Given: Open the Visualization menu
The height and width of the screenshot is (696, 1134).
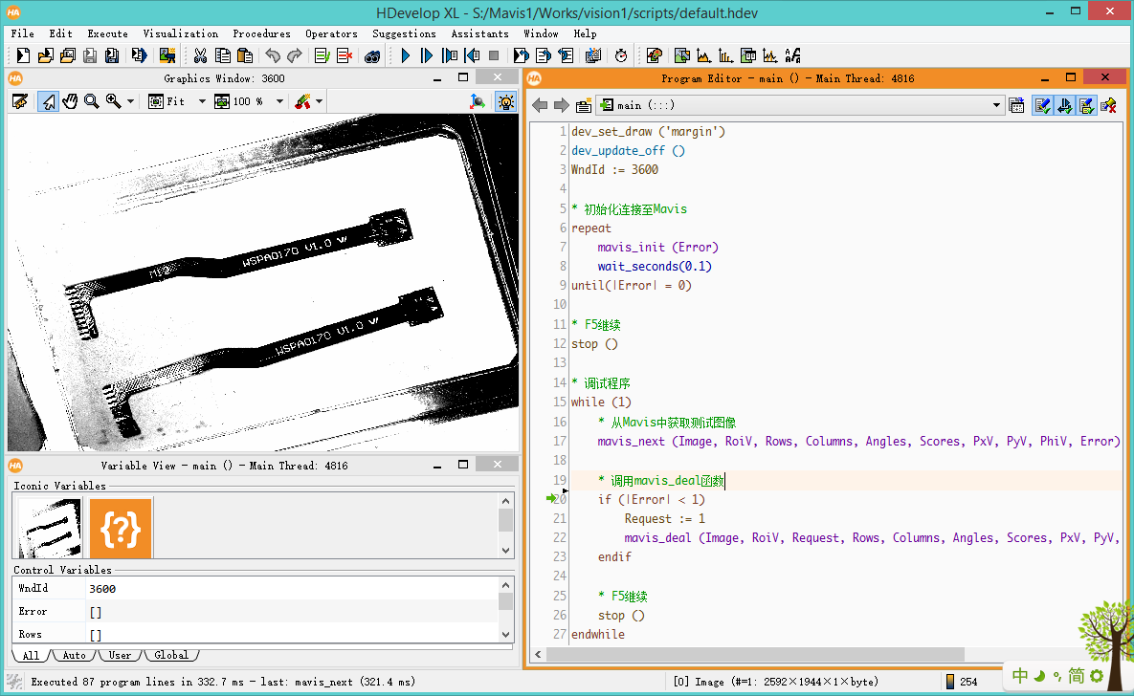Looking at the screenshot, I should click(x=180, y=33).
